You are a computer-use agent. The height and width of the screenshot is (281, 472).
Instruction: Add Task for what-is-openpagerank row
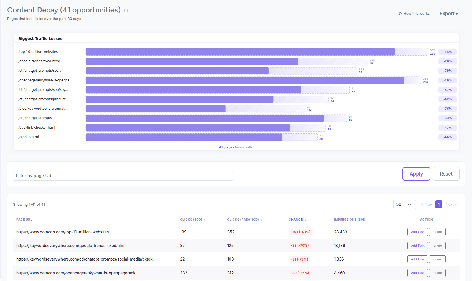417,273
